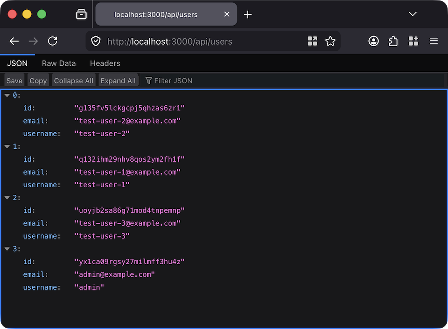Collapse the admin user at index 3
The image size is (448, 329).
tap(7, 248)
